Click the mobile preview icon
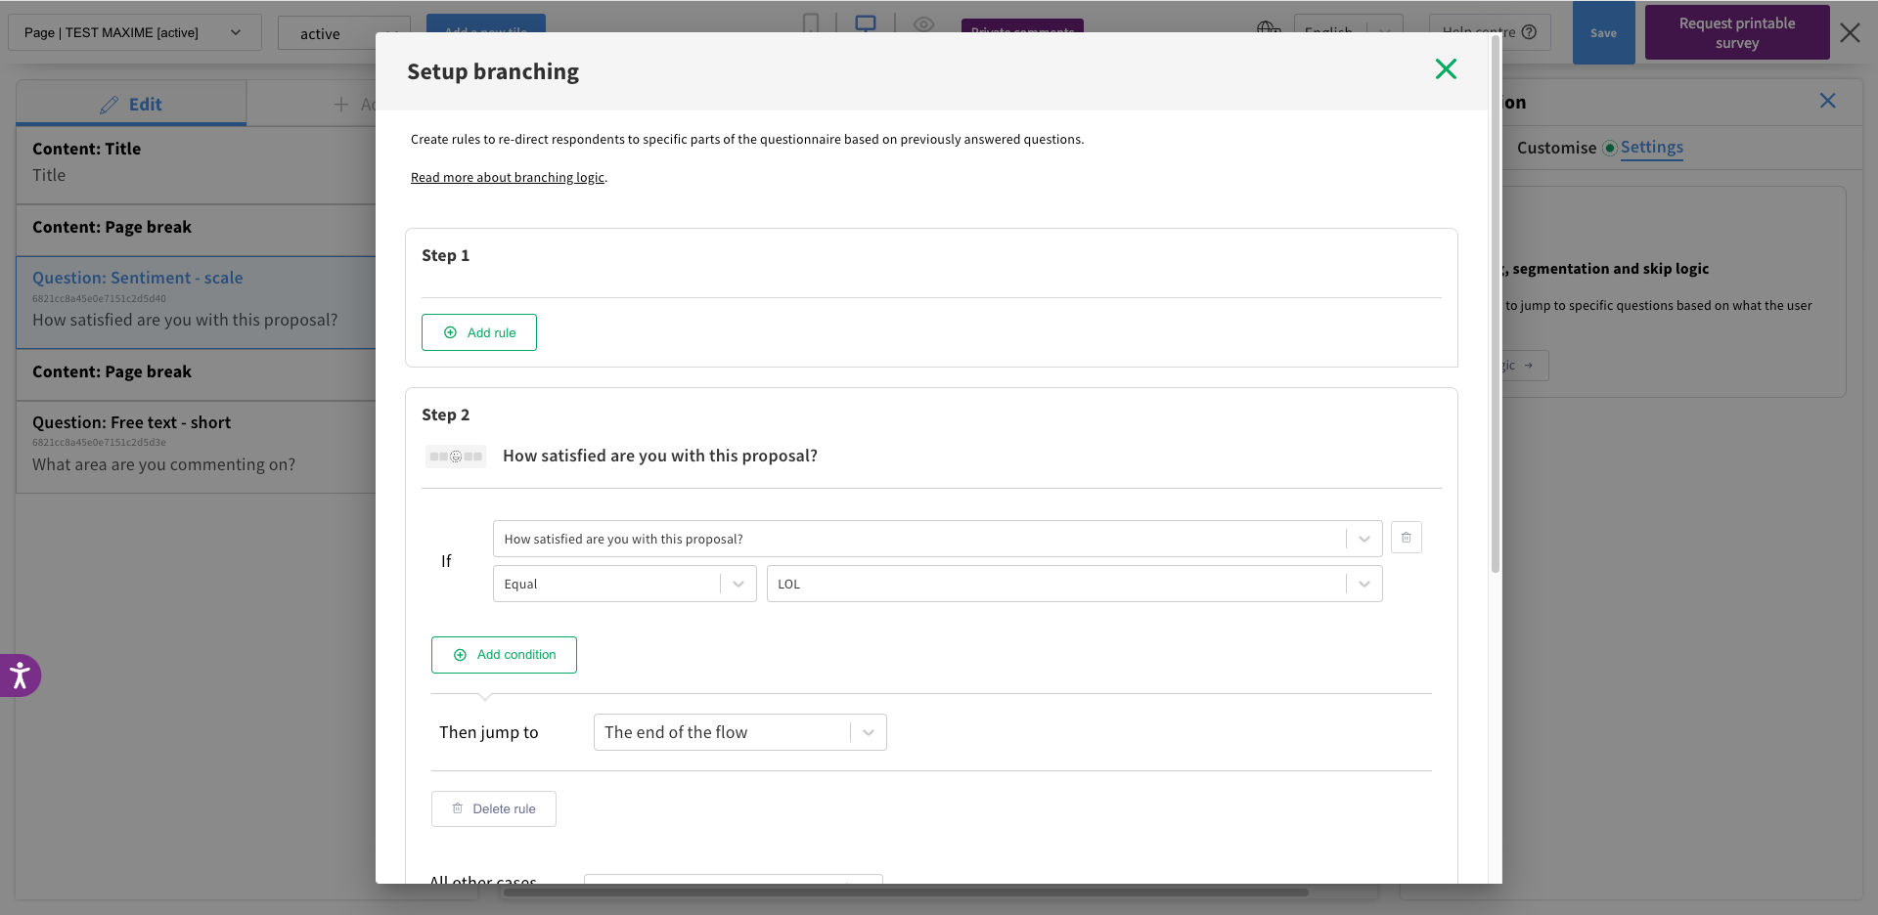Viewport: 1878px width, 915px height. (x=811, y=22)
